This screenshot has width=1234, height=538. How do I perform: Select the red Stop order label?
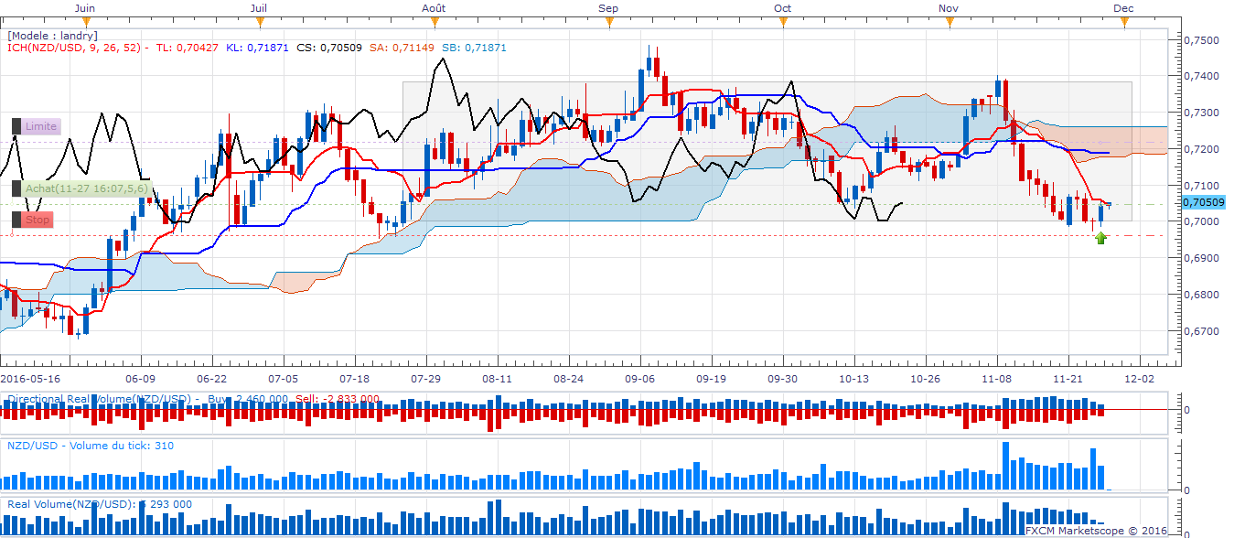pos(38,220)
